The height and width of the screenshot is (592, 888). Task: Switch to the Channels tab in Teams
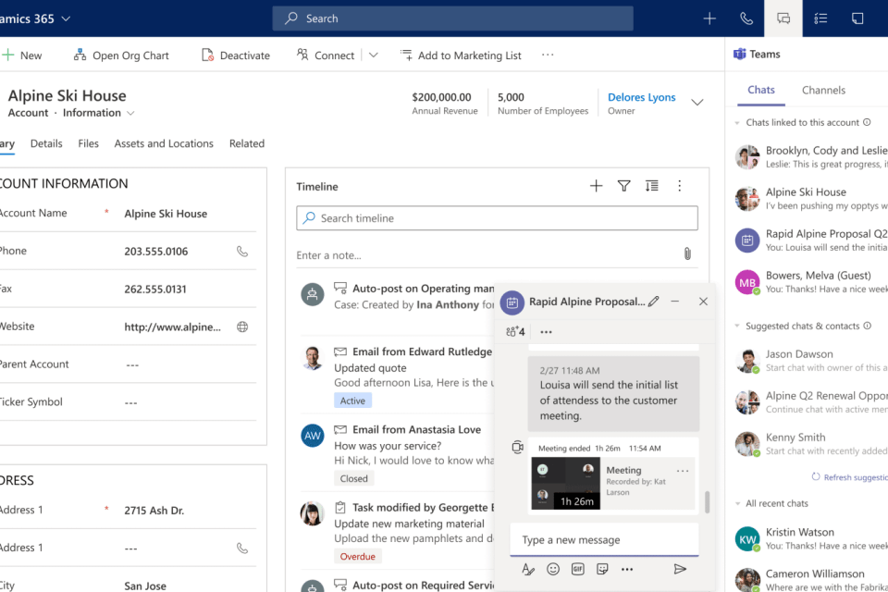823,91
